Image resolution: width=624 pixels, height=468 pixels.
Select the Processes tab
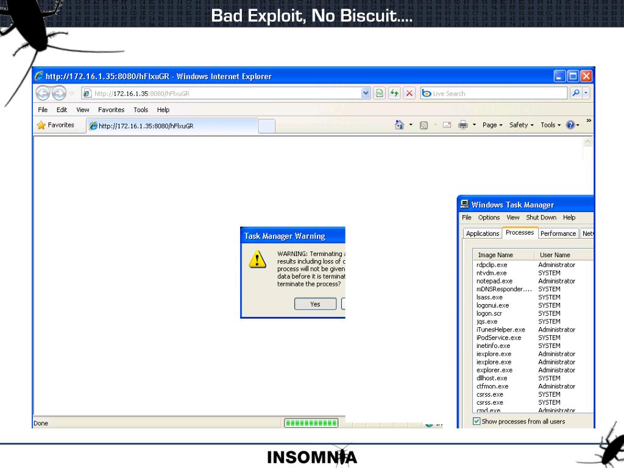click(x=520, y=232)
